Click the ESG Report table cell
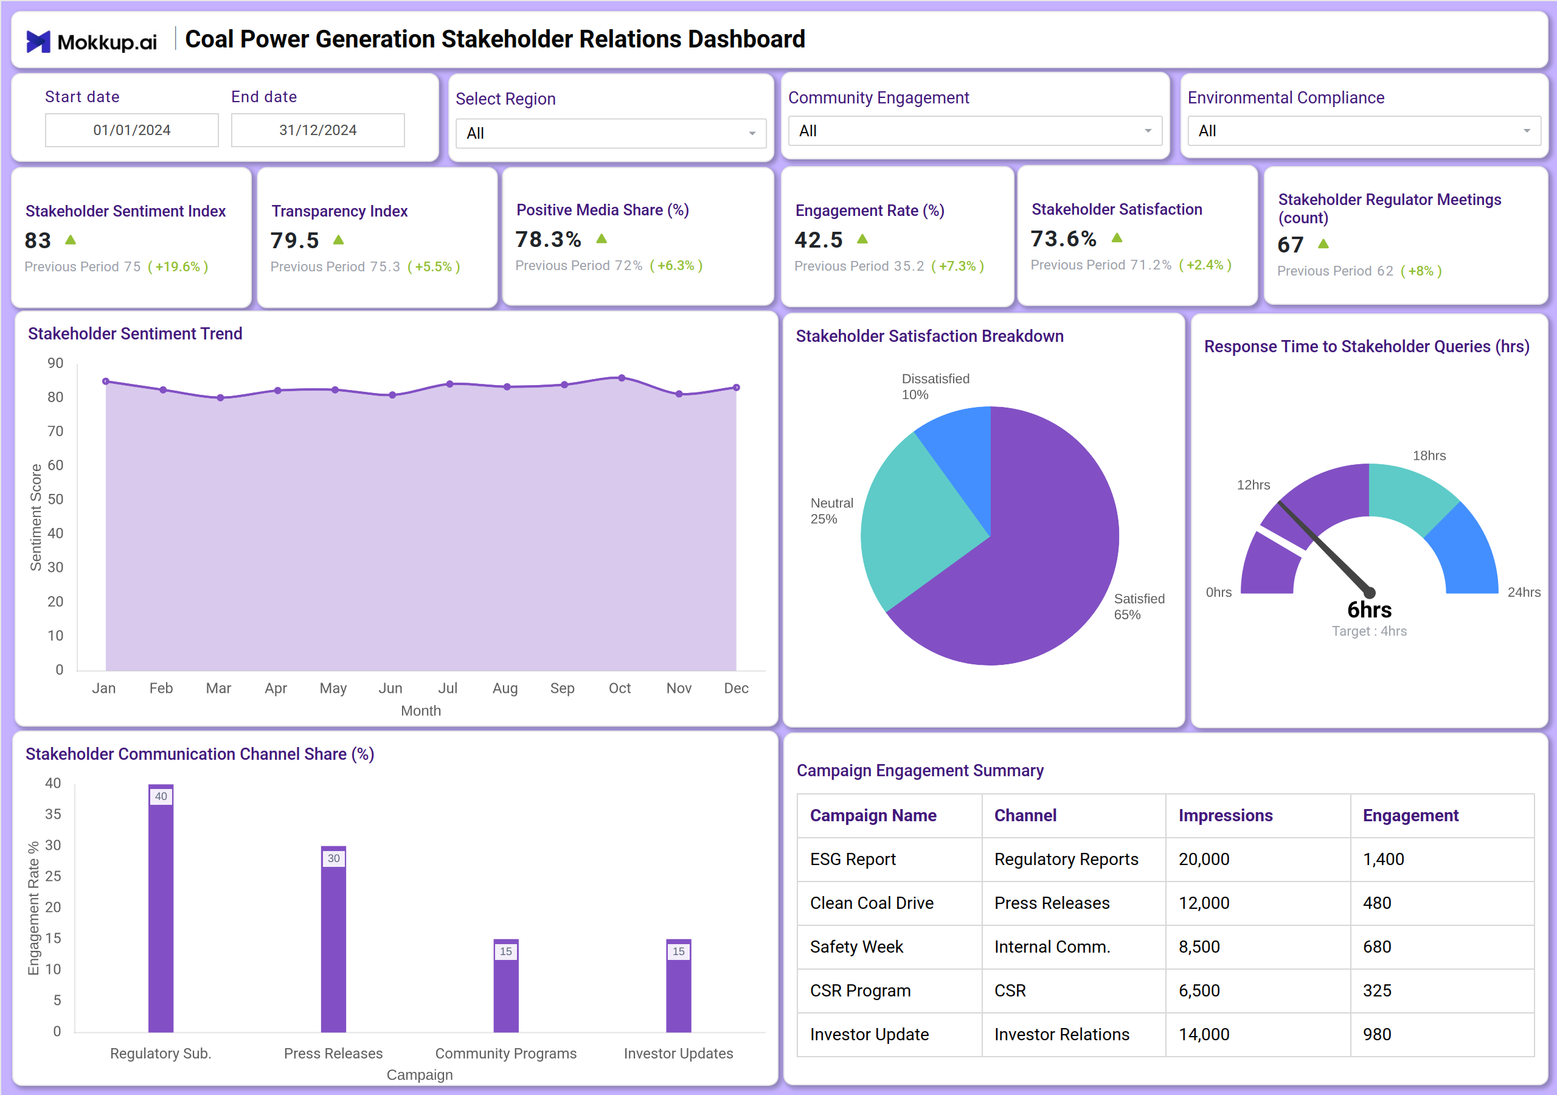 pos(890,860)
